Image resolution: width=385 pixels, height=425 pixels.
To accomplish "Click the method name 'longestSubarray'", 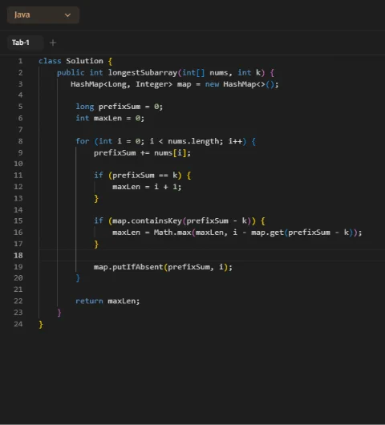I will 143,73.
